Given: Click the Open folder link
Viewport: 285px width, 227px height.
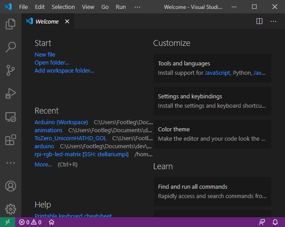Looking at the screenshot, I should (52, 63).
